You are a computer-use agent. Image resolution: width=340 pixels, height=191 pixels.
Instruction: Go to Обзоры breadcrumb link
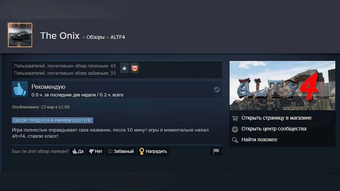click(95, 37)
